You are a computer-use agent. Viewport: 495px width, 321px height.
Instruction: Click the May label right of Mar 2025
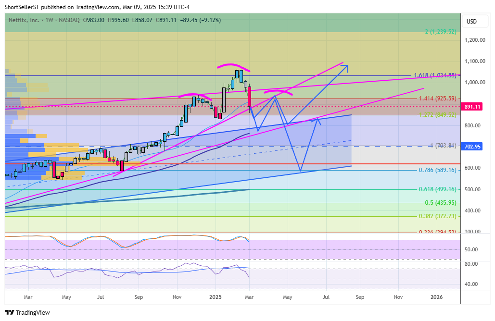287,297
